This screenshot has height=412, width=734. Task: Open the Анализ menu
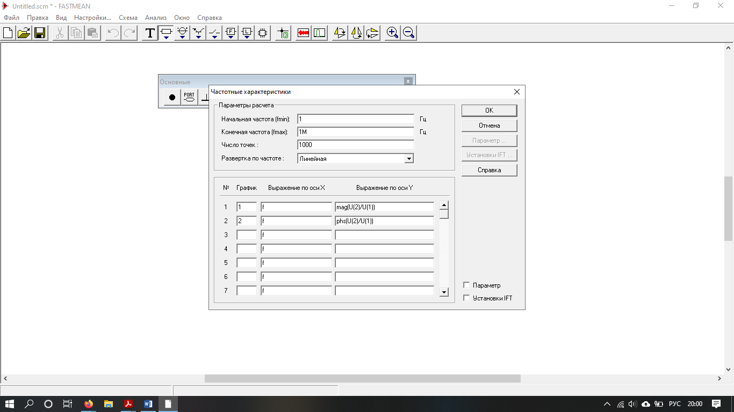tap(156, 18)
